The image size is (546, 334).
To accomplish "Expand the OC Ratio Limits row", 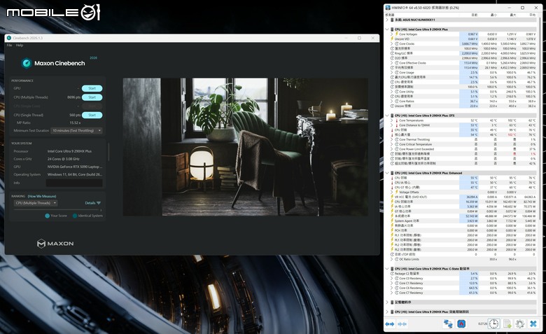I will pyautogui.click(x=392, y=260).
